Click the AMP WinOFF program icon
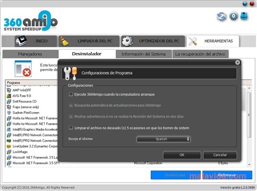 point(9,90)
